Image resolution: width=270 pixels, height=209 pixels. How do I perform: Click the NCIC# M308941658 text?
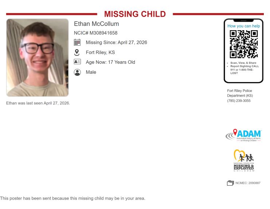pos(96,33)
